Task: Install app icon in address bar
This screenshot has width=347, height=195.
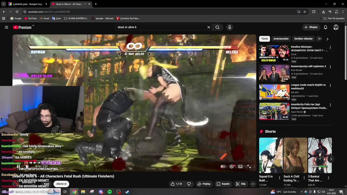Action: point(299,12)
